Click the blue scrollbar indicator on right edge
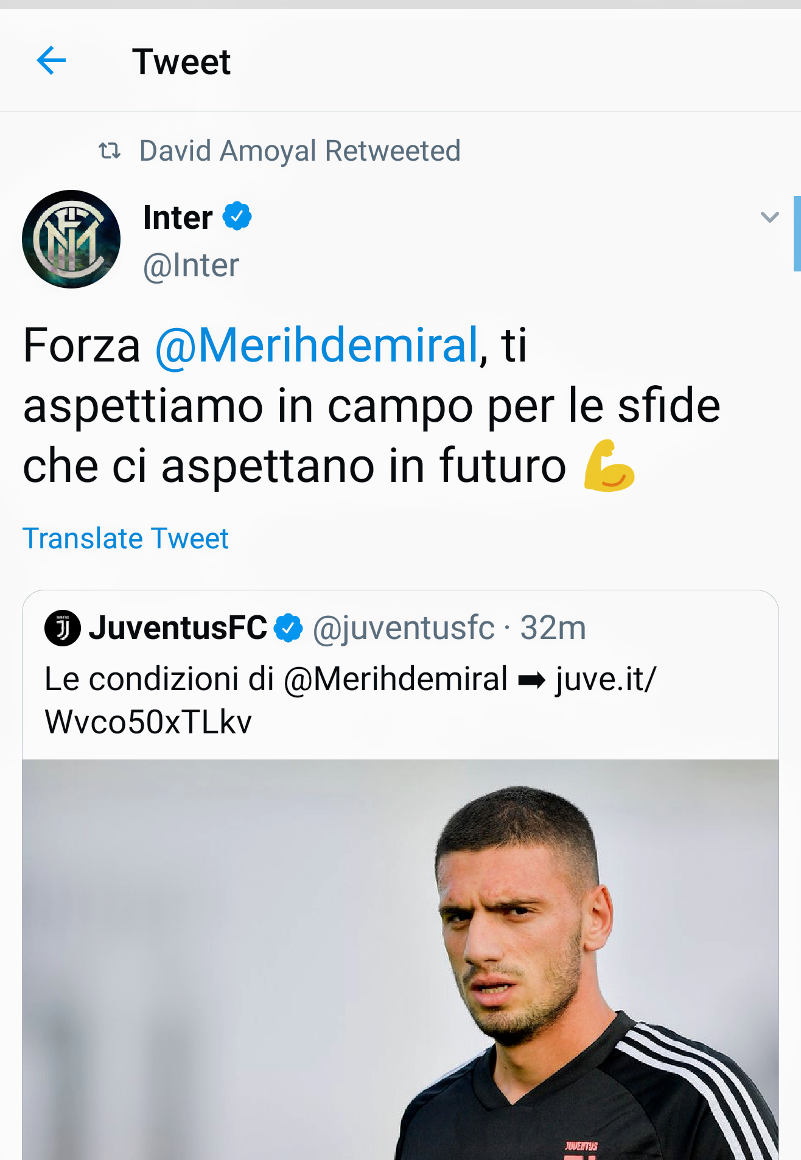The image size is (801, 1160). point(797,233)
